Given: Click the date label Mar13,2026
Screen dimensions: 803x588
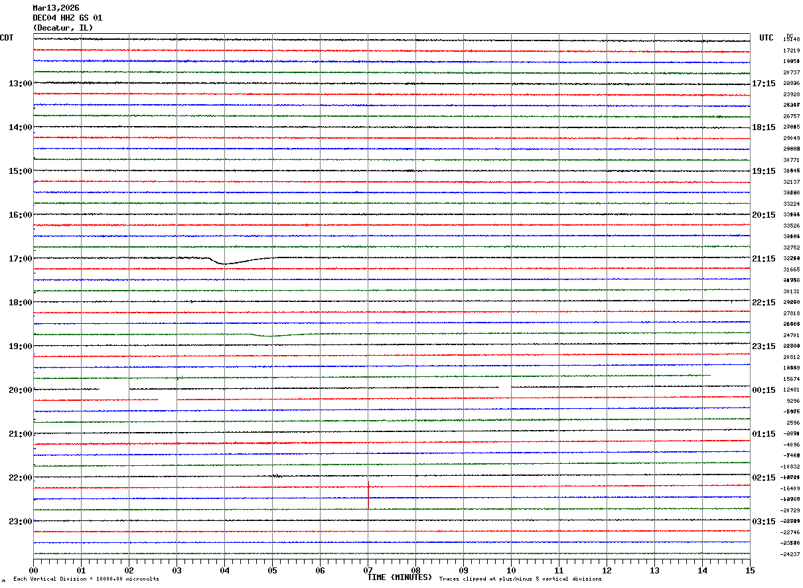Looking at the screenshot, I should click(56, 8).
